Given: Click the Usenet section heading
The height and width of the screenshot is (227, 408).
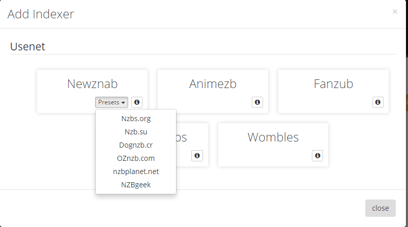Looking at the screenshot, I should 28,47.
